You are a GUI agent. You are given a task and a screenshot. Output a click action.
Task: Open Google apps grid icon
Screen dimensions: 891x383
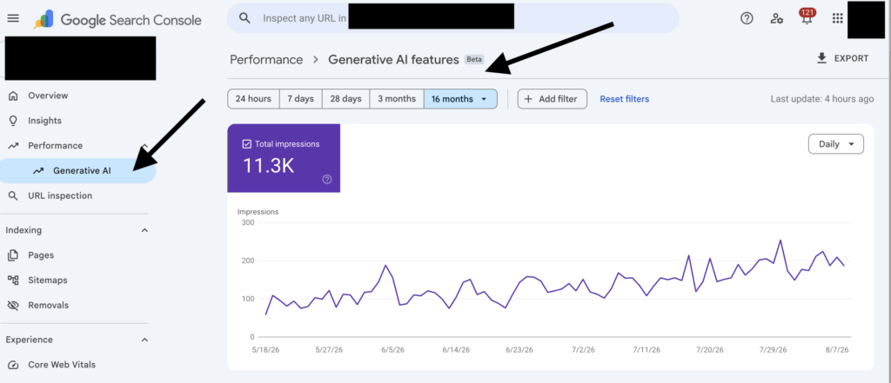[x=837, y=18]
